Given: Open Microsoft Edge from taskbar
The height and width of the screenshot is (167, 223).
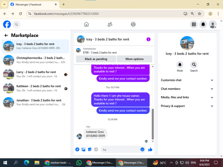Looking at the screenshot, I should click(x=26, y=163).
